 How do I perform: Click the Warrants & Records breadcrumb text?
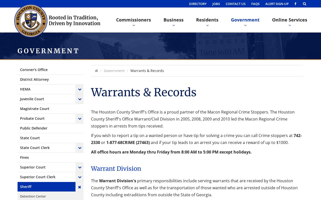click(147, 71)
